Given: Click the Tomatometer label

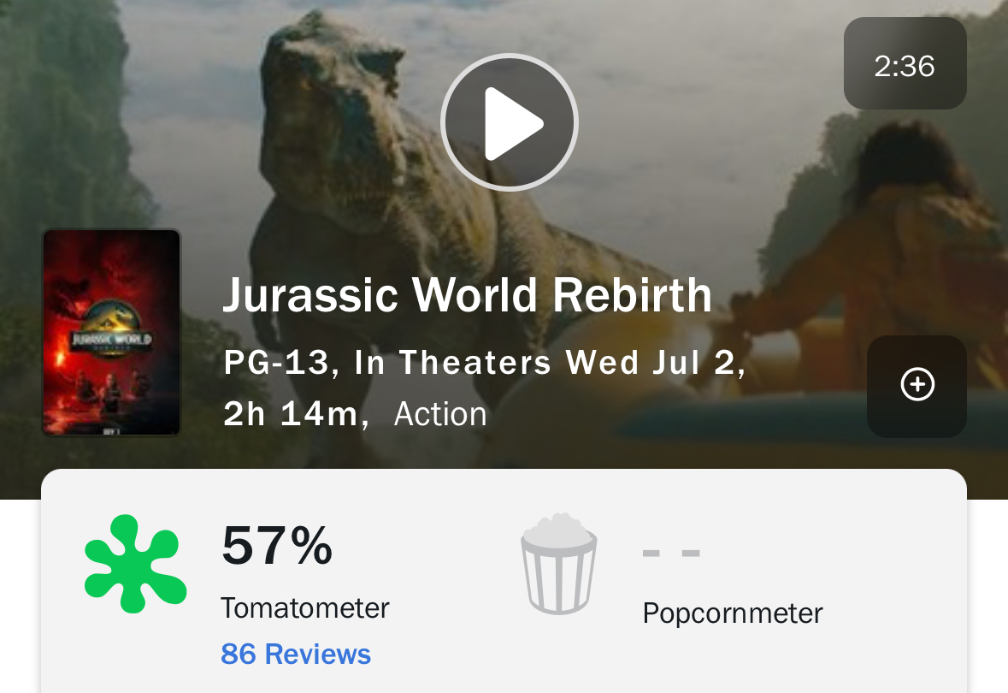Looking at the screenshot, I should click(x=304, y=608).
